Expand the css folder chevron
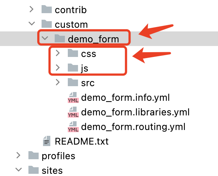The width and height of the screenshot is (218, 176). point(58,53)
